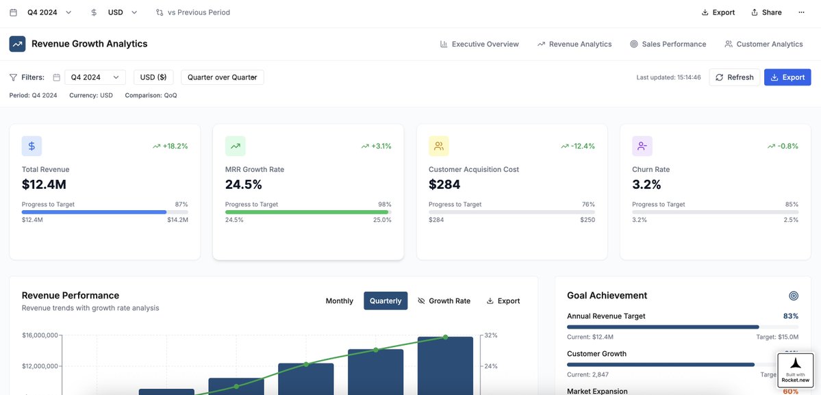Viewport: 821px width, 395px height.
Task: Click the users icon on Customer Acquisition Cost card
Action: point(439,146)
